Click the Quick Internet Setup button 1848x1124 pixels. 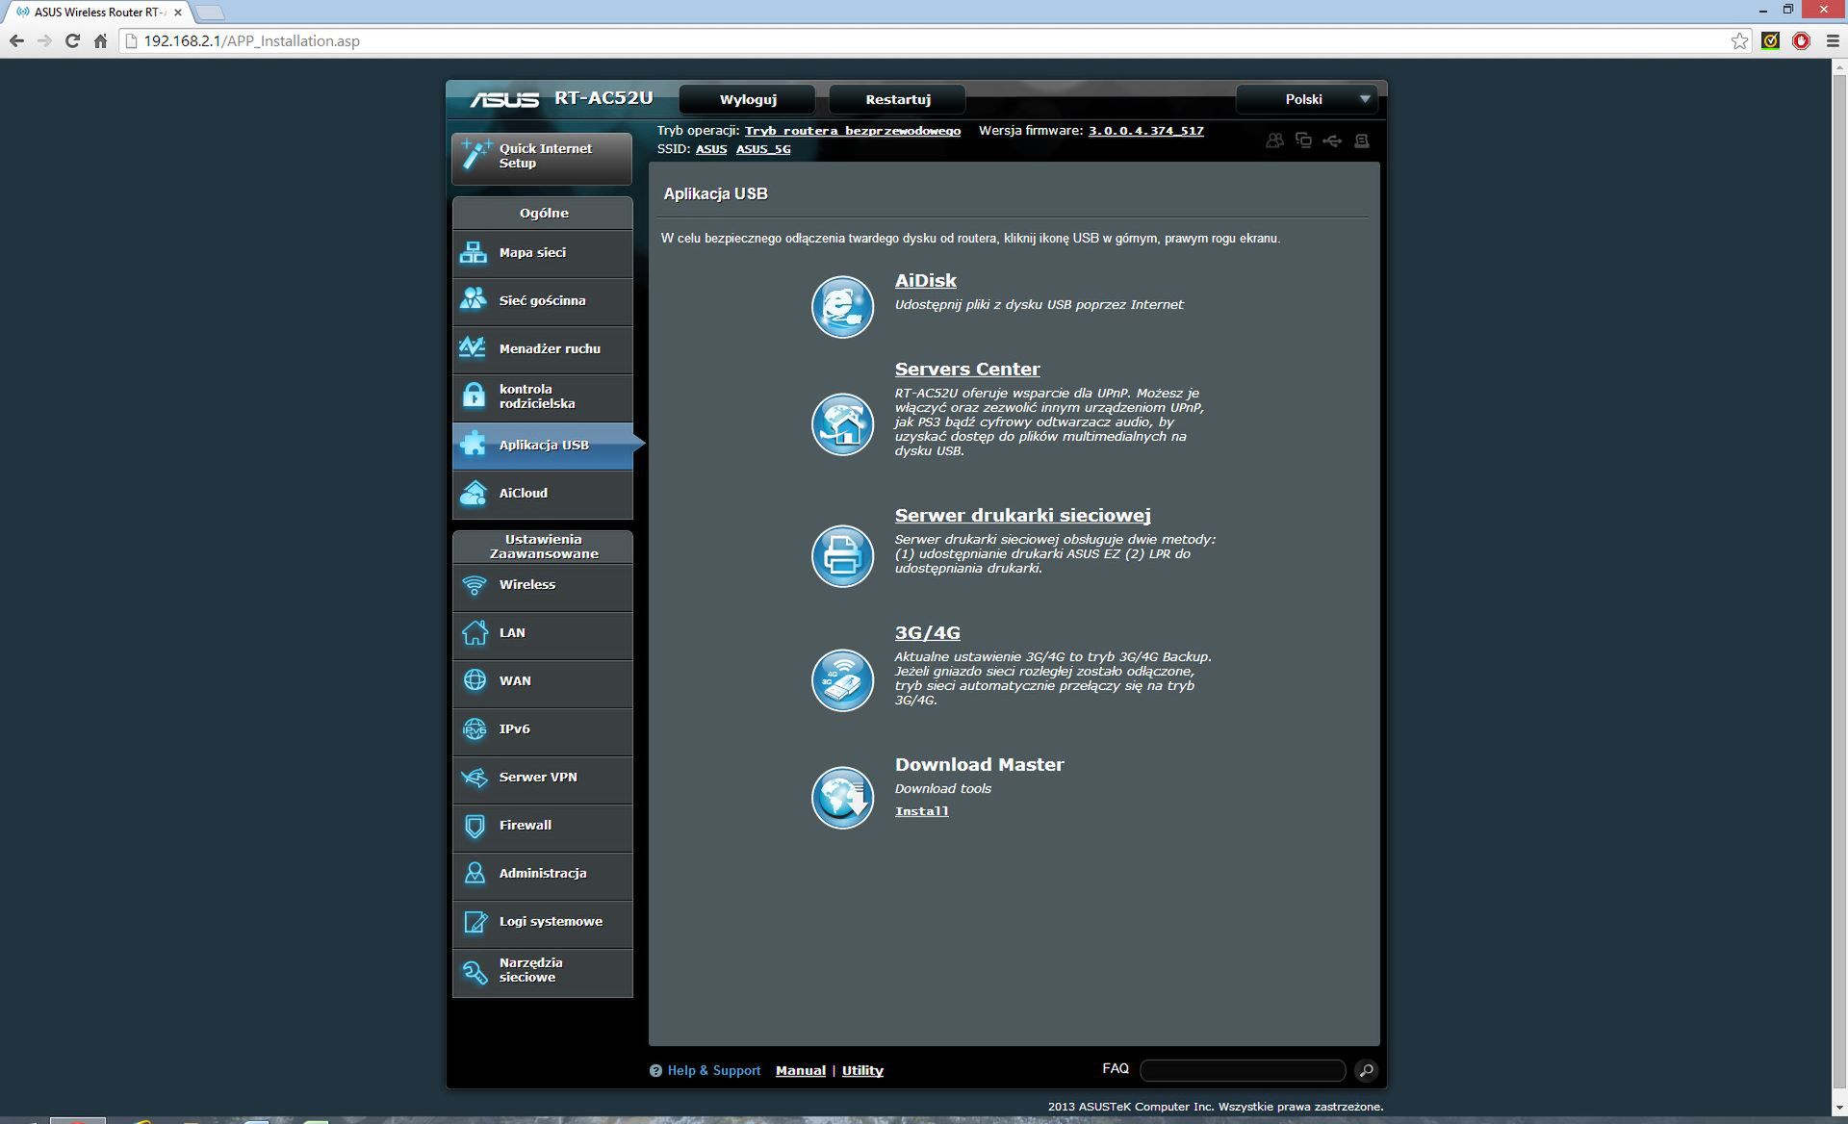[542, 157]
